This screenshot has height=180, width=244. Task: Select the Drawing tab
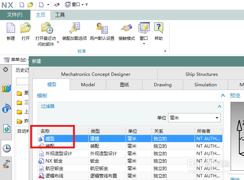pyautogui.click(x=163, y=85)
